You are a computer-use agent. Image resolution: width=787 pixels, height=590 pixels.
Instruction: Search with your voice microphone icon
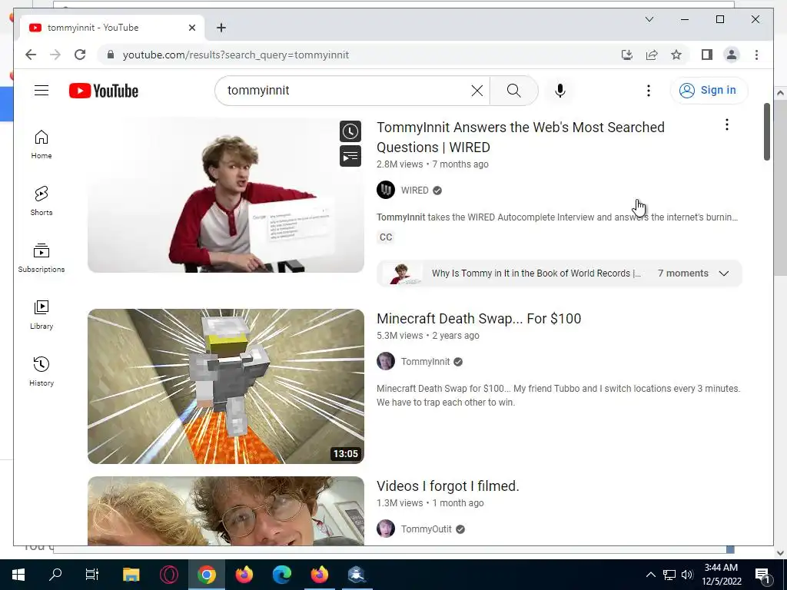pyautogui.click(x=560, y=91)
